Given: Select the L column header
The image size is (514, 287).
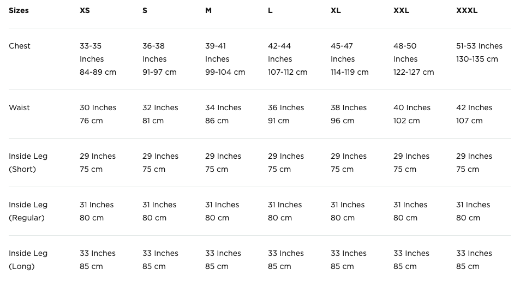Looking at the screenshot, I should click(x=270, y=10).
